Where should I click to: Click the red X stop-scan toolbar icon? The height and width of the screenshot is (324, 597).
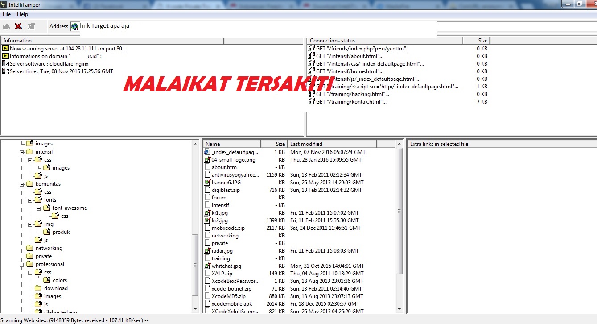pyautogui.click(x=19, y=26)
